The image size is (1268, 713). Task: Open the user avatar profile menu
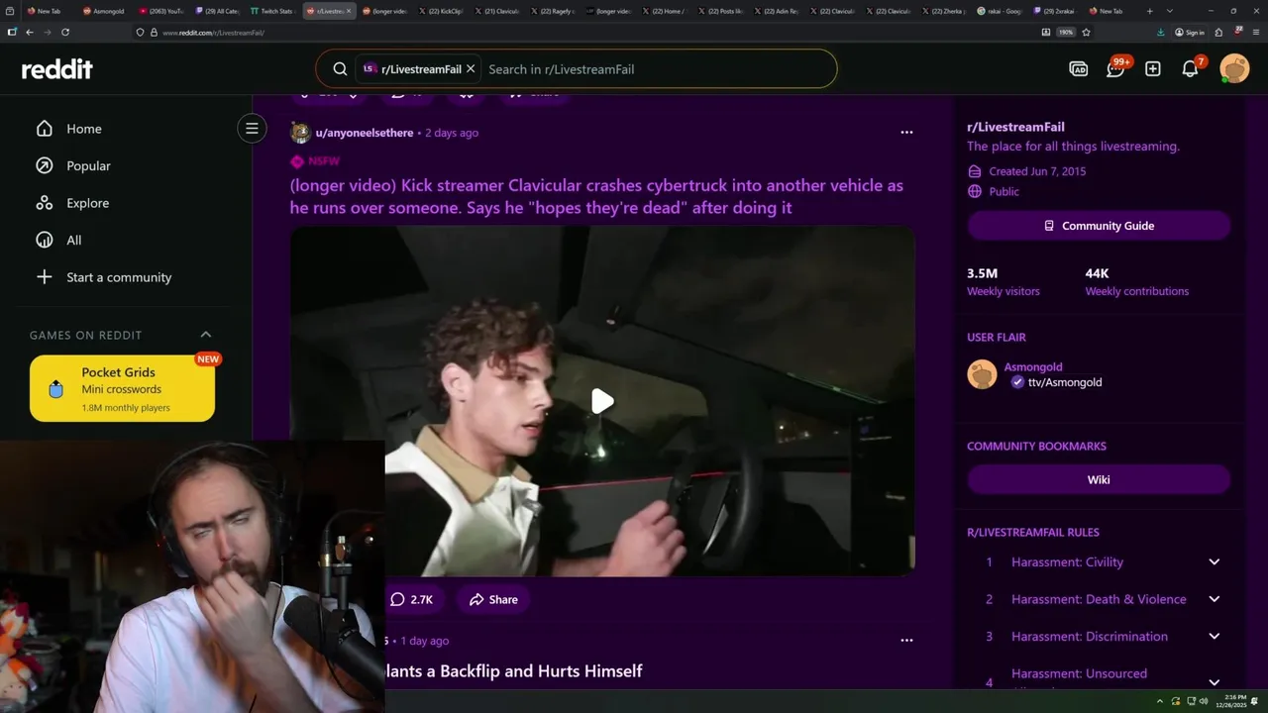(x=1234, y=69)
